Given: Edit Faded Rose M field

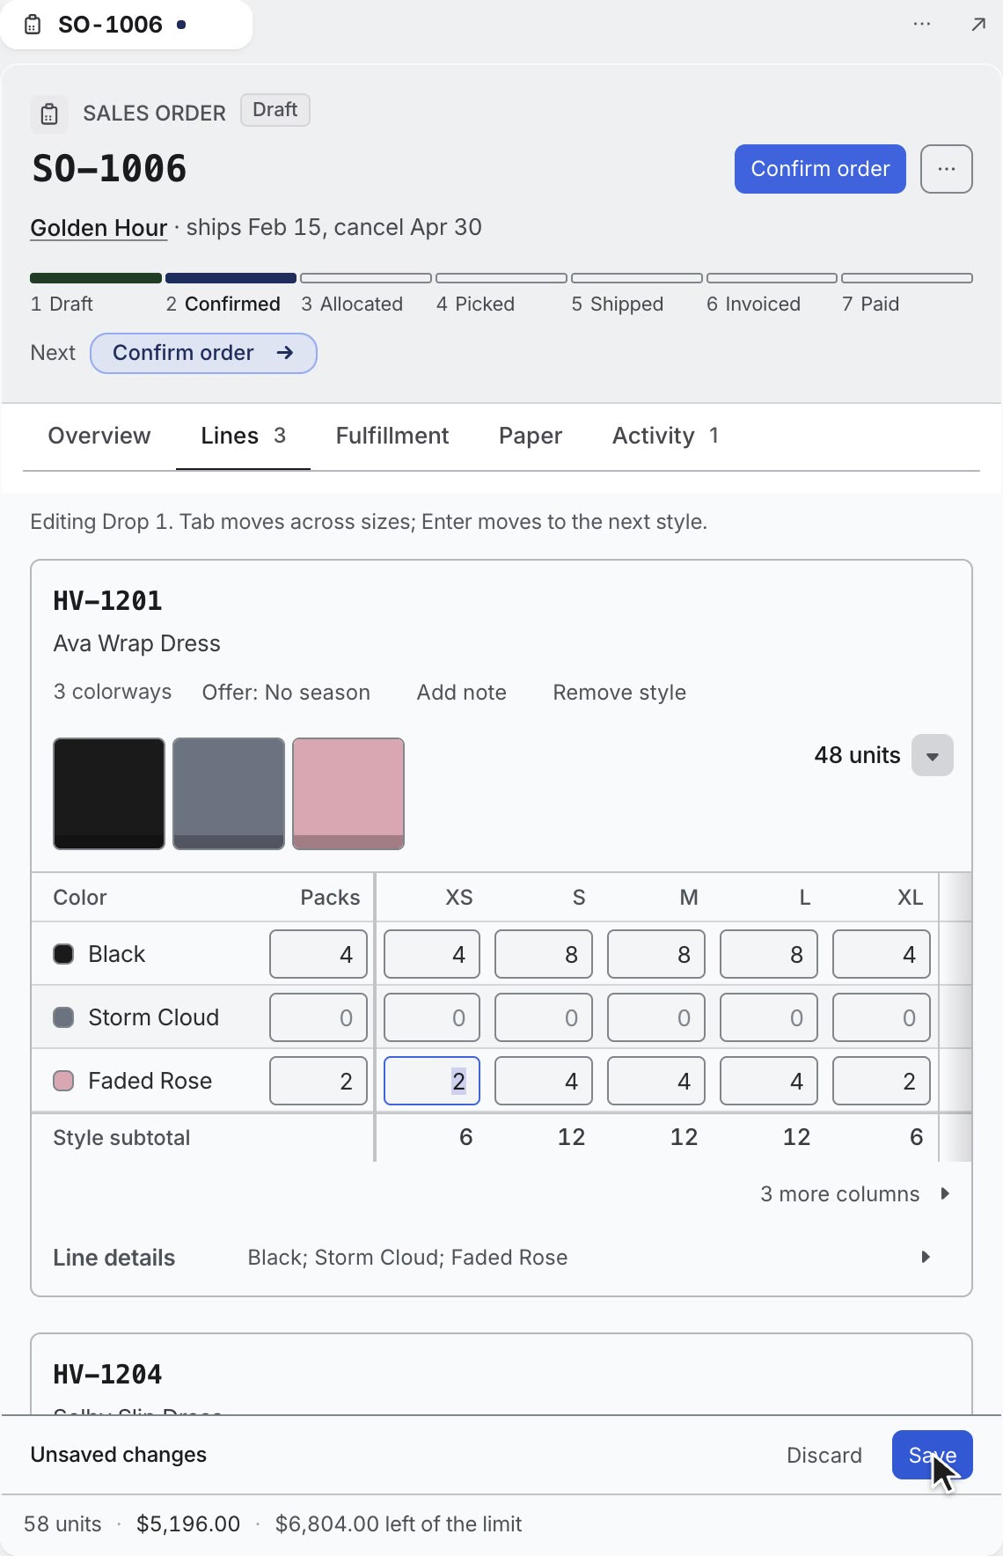Looking at the screenshot, I should tap(656, 1081).
